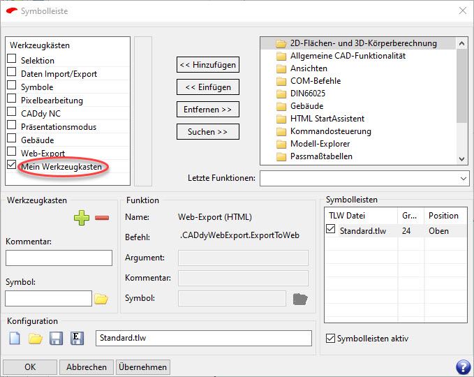The height and width of the screenshot is (377, 474).
Task: Enable the Gebäude toolbox checkbox
Action: tap(11, 138)
